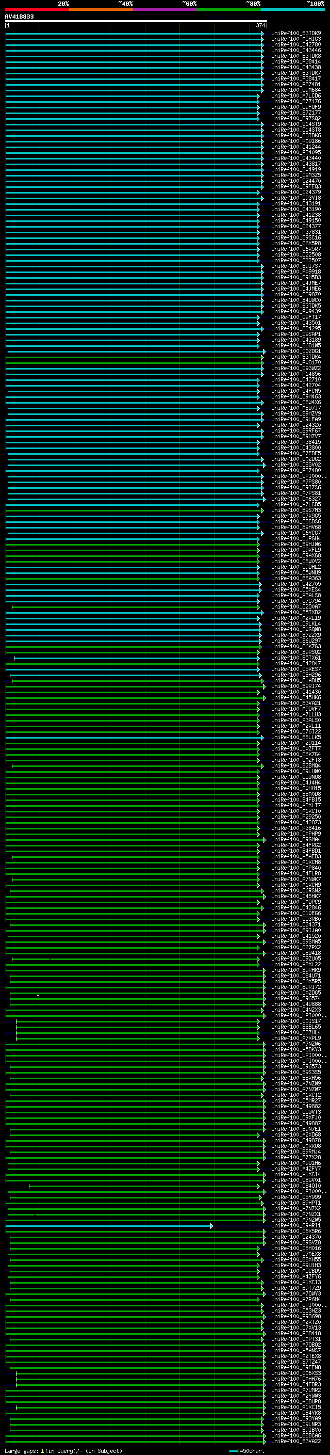Viewport: 330px width, 1455px height.
Task: Click label UniRef100_Q8H296
Action: 296,675
